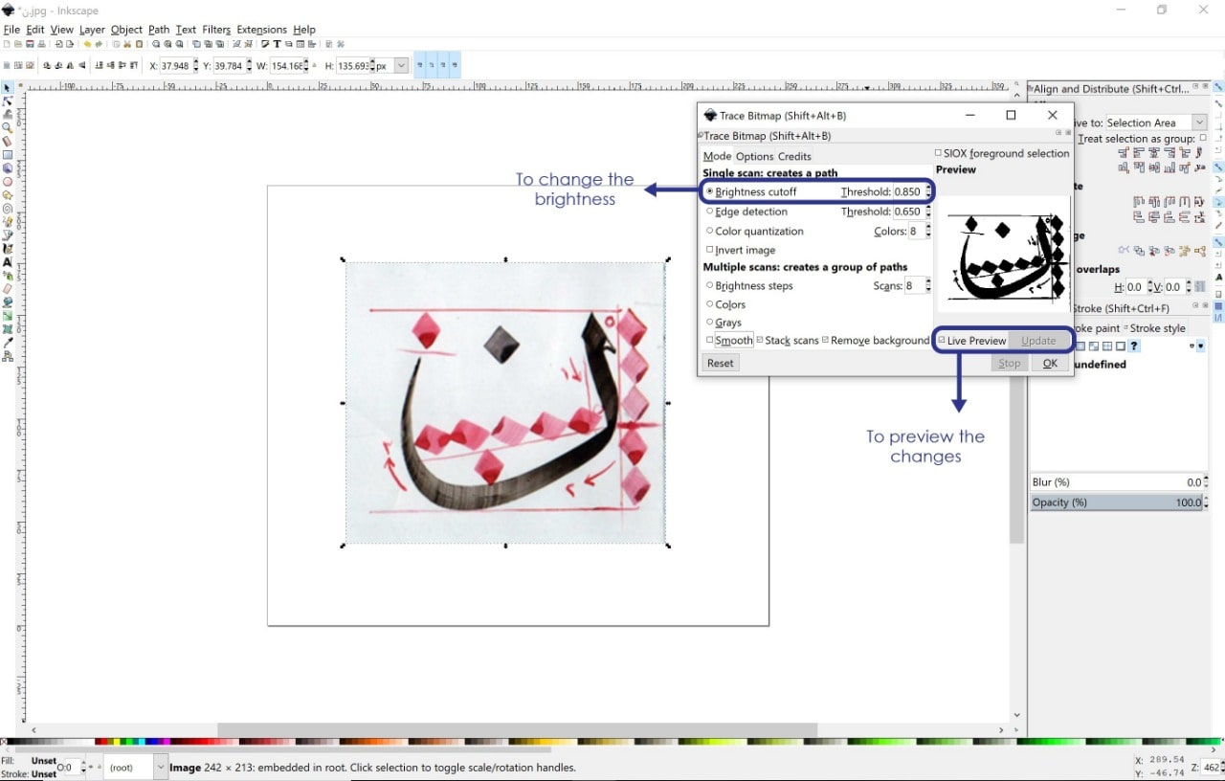
Task: Open the Extensions menu
Action: tap(262, 30)
